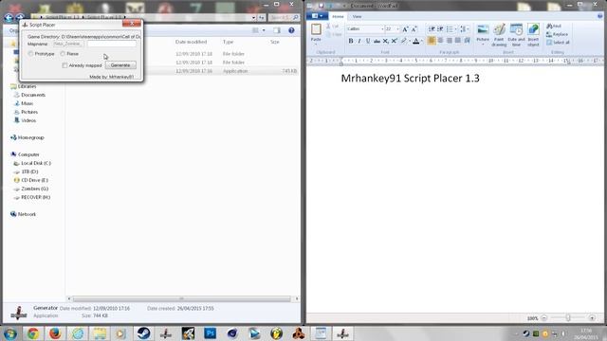The width and height of the screenshot is (607, 341).
Task: Open WordPad application menu button
Action: tap(317, 16)
